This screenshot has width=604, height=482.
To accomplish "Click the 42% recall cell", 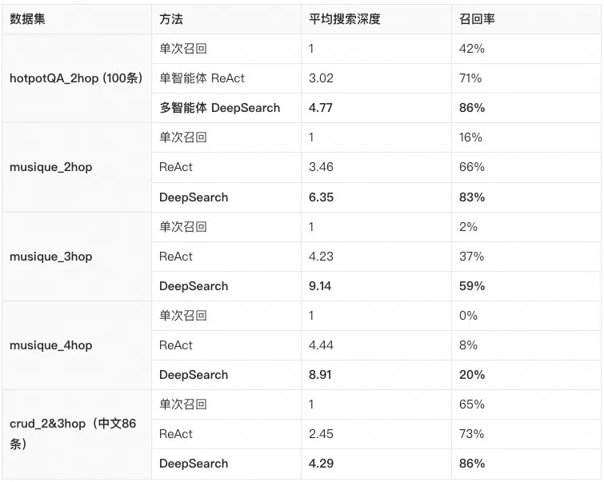I will tap(472, 49).
